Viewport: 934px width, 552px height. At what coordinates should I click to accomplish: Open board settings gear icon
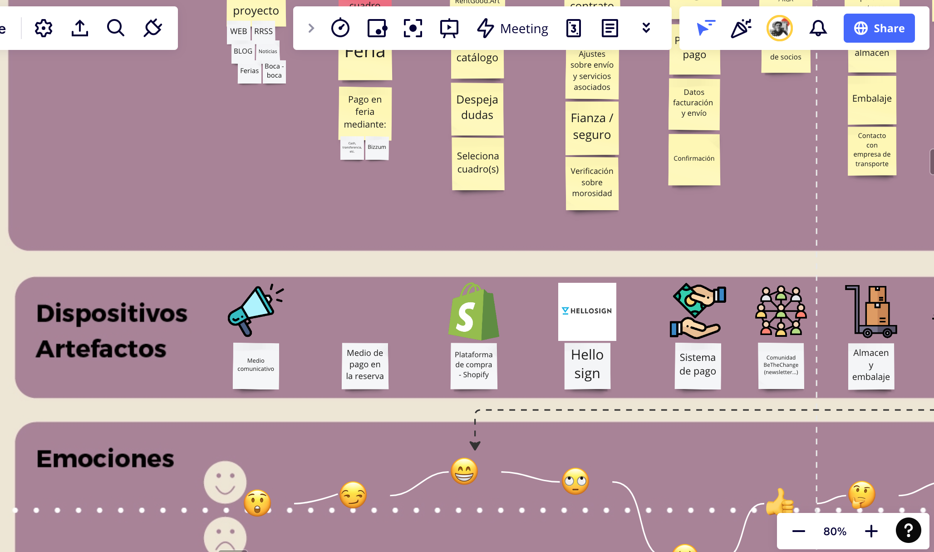pyautogui.click(x=44, y=28)
